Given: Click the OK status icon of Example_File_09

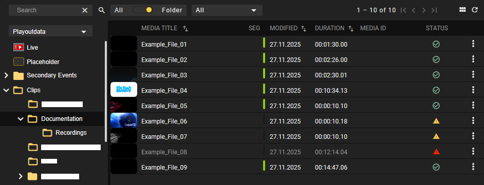Looking at the screenshot, I should point(436,167).
